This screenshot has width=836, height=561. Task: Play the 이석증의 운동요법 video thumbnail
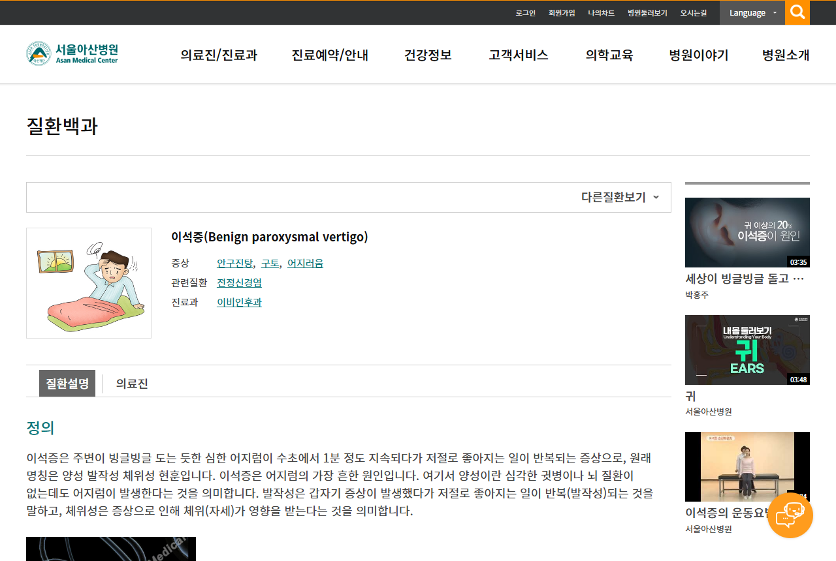tap(747, 466)
